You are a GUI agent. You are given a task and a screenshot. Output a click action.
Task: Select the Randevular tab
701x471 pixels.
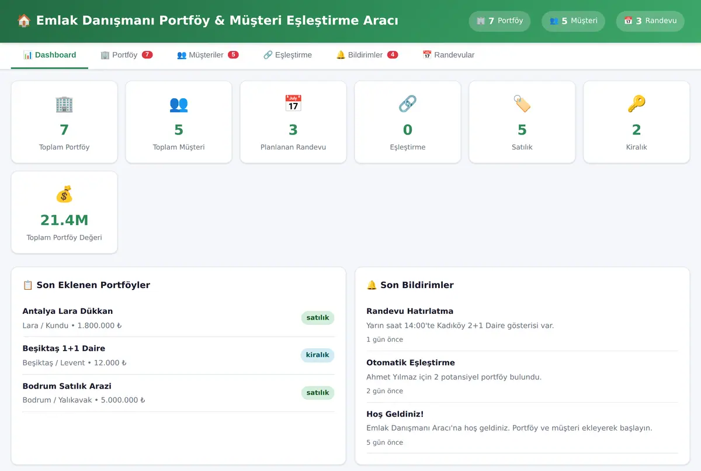click(x=448, y=55)
